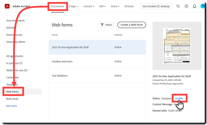Click Owner ProPlusTeam SignCentric text
This screenshot has width=207, height=125.
(x=168, y=84)
